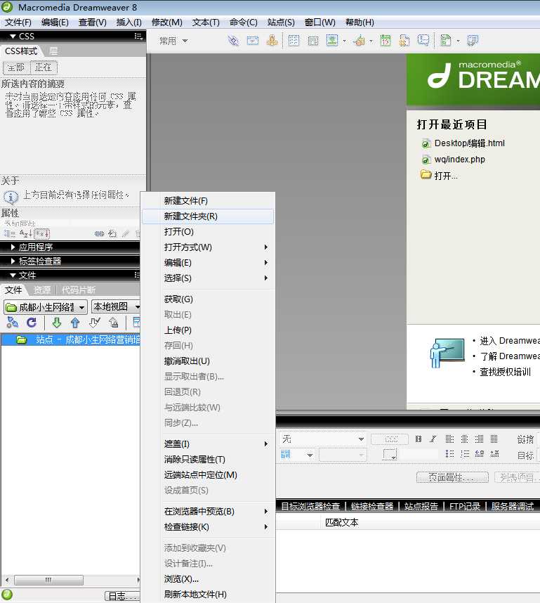Screen dimensions: 540x603
Task: Toggle Bold in Properties panel
Action: [419, 439]
